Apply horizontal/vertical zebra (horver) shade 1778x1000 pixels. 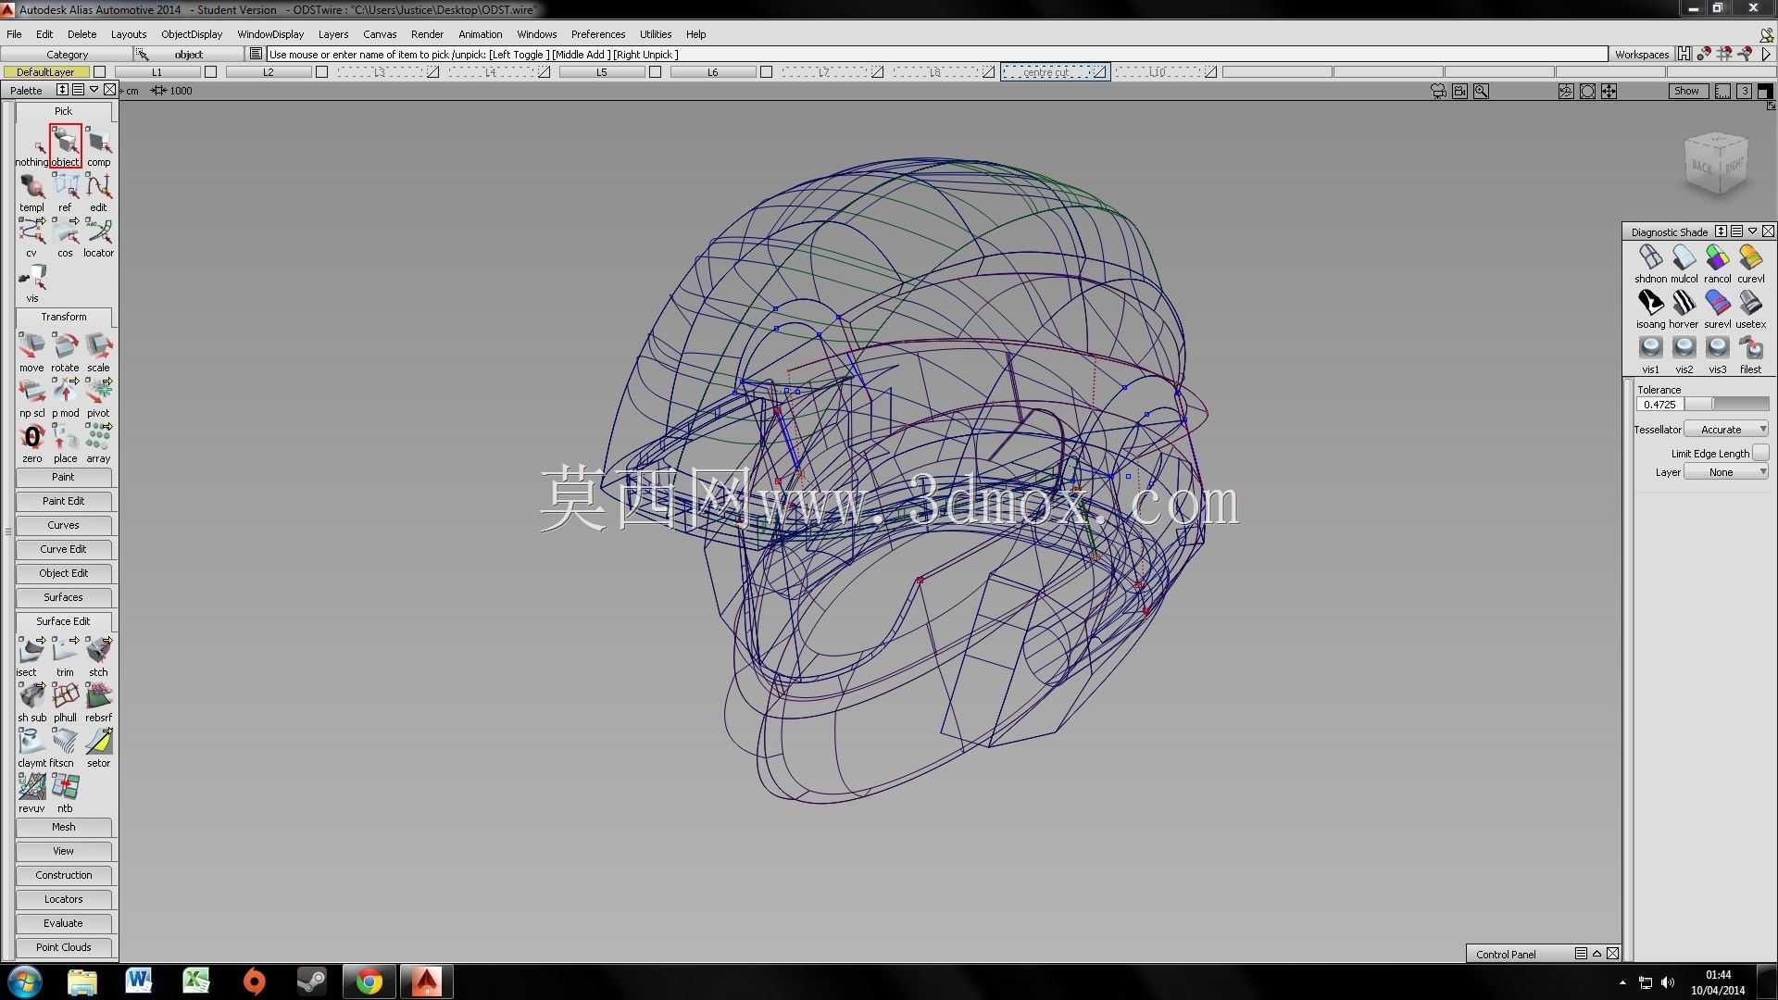(1684, 308)
